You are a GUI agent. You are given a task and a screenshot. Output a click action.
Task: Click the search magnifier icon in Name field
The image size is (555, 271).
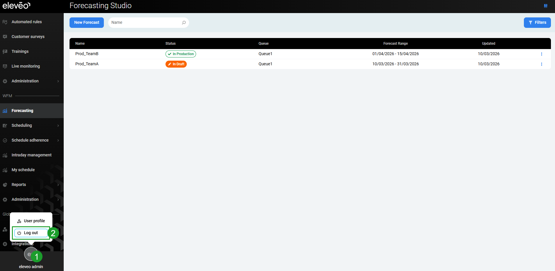click(x=184, y=23)
